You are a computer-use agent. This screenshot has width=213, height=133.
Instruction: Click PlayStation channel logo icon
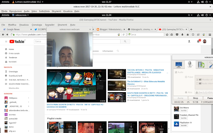pyautogui.click(x=176, y=124)
